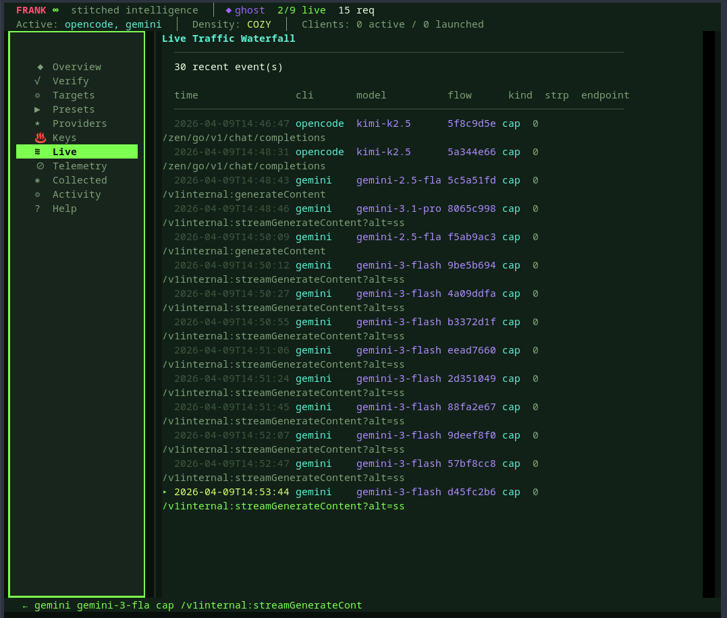
Task: Open the Targets section in sidebar
Action: (74, 95)
